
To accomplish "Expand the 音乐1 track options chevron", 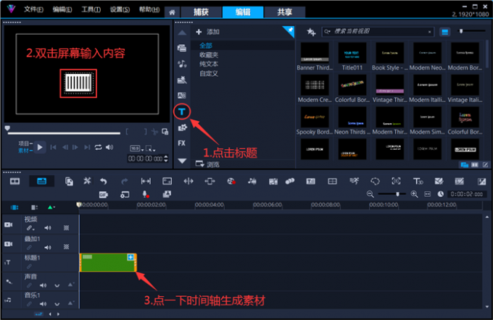I will click(x=57, y=304).
